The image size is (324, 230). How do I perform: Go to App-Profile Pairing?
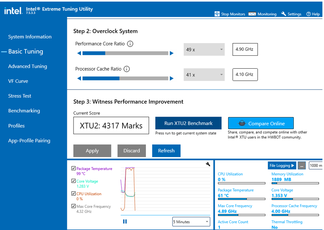[x=29, y=141]
